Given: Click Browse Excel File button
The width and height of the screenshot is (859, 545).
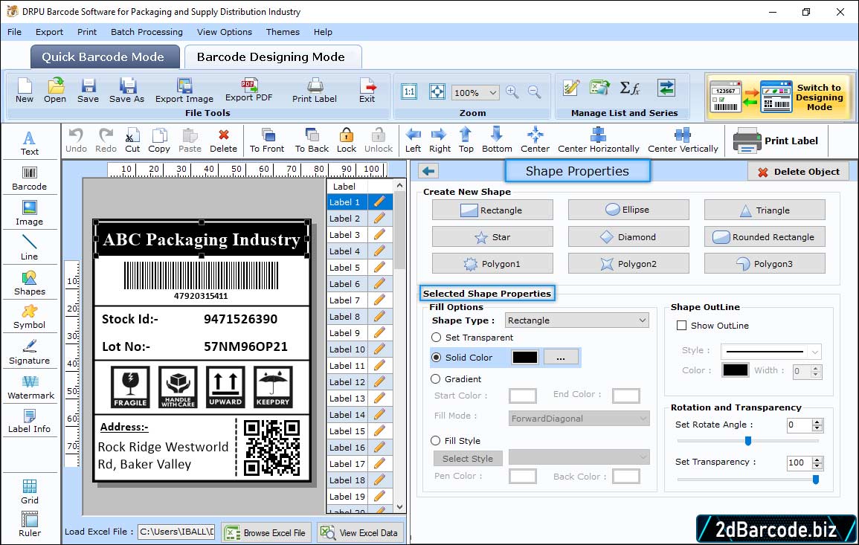Looking at the screenshot, I should click(x=267, y=532).
